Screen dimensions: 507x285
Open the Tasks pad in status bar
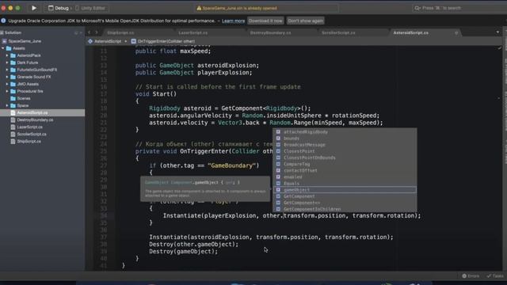(495, 276)
